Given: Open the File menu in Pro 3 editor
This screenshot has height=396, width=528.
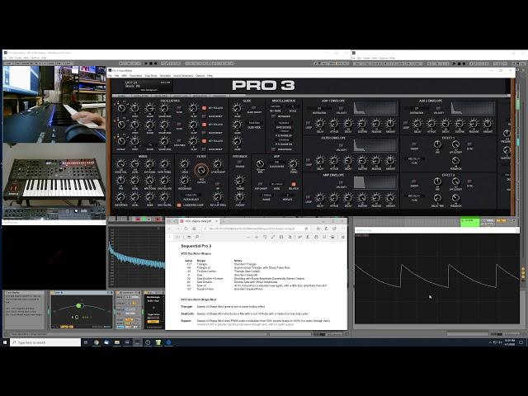Looking at the screenshot, I should click(x=110, y=76).
